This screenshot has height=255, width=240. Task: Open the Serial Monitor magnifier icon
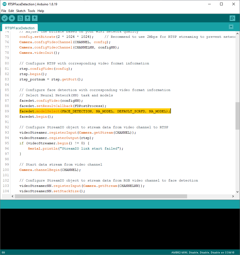(232, 18)
